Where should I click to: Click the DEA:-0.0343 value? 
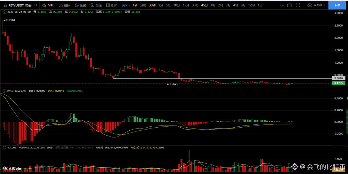[56, 91]
